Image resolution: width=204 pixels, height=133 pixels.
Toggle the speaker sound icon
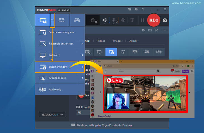(104, 20)
